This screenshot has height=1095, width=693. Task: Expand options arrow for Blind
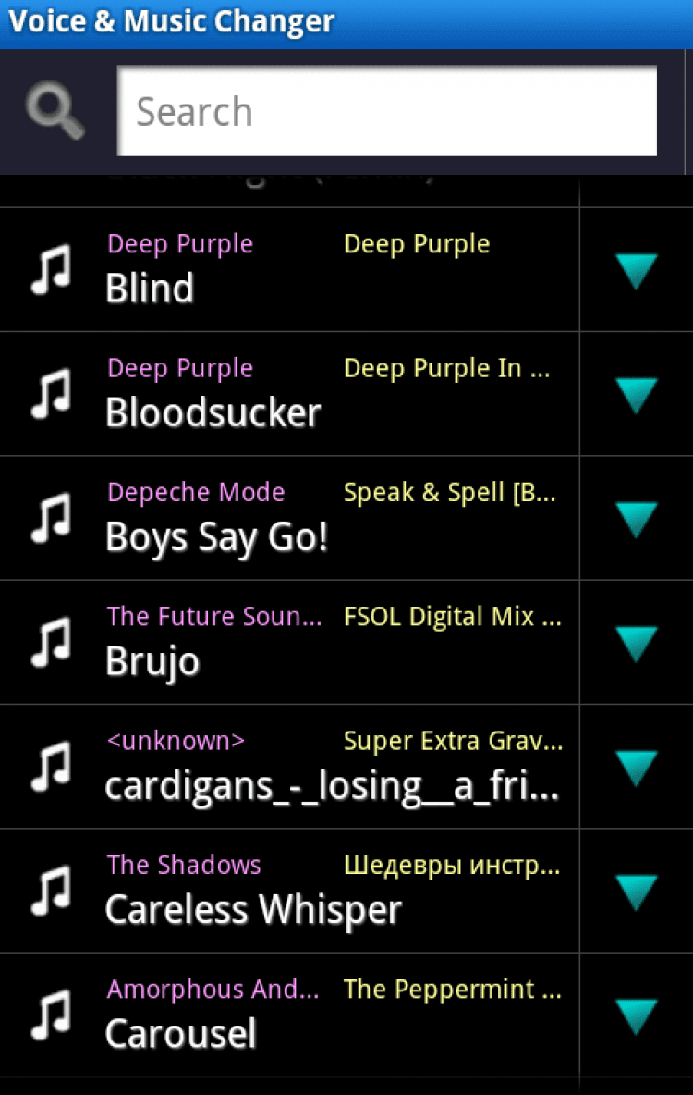[636, 271]
